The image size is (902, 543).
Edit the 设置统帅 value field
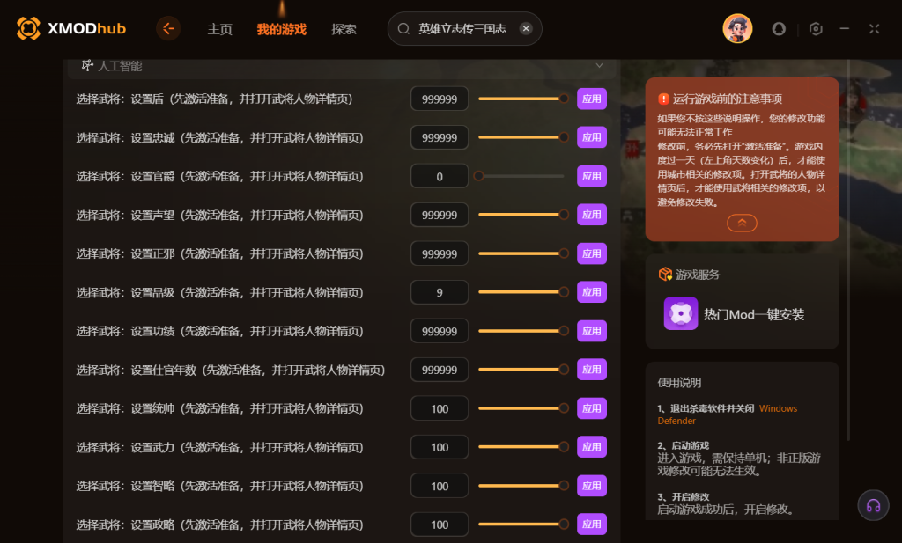pos(440,408)
